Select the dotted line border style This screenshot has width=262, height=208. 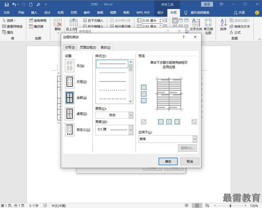coord(112,73)
